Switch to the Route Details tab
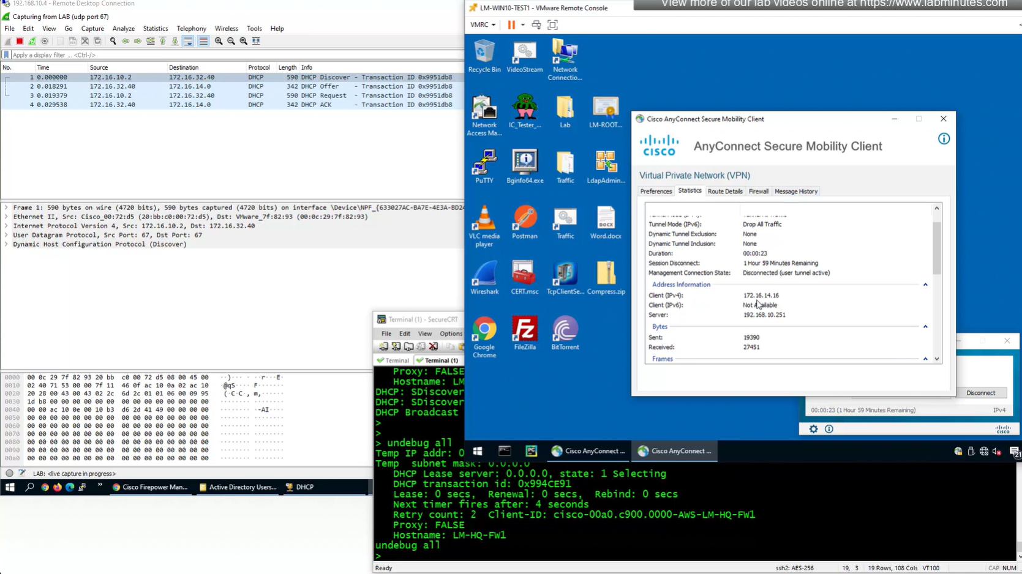Image resolution: width=1022 pixels, height=574 pixels. pyautogui.click(x=724, y=192)
